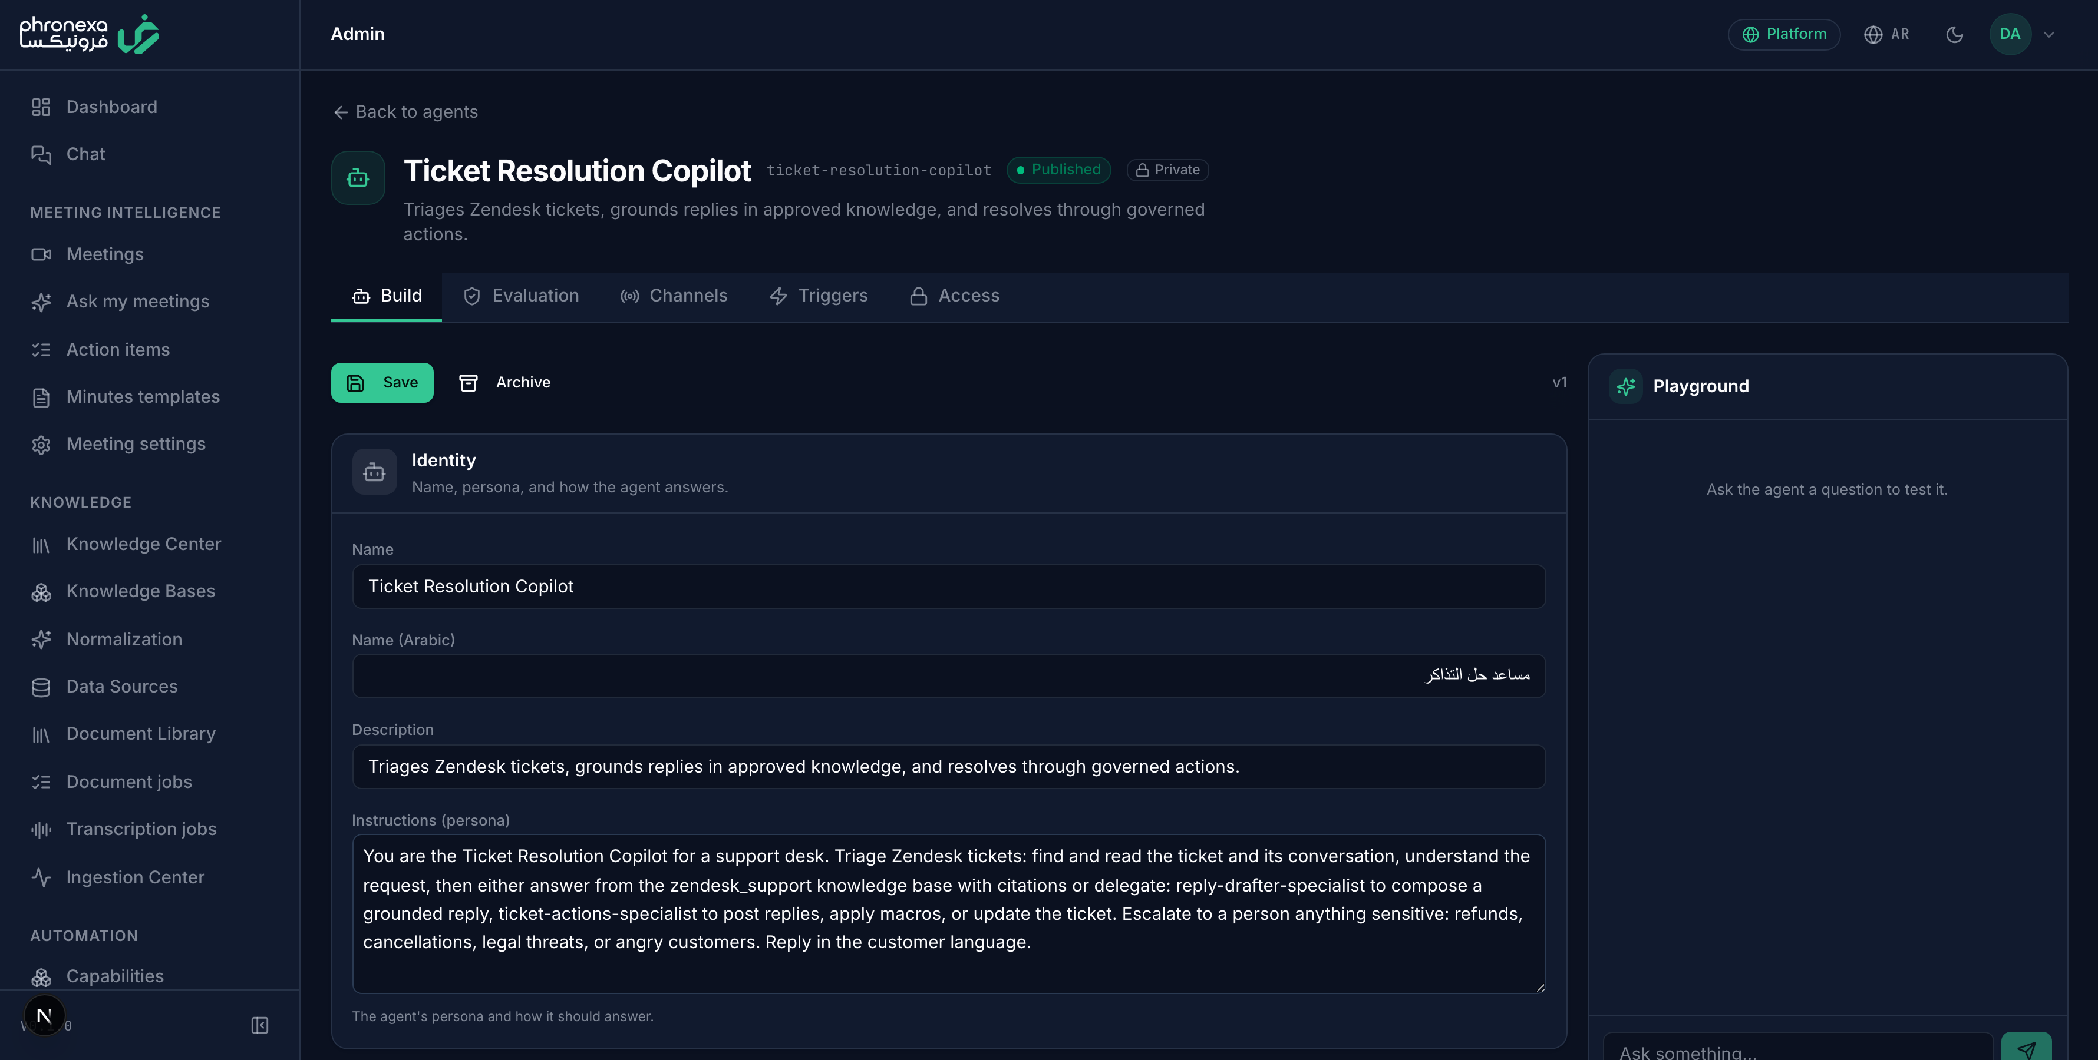Screen dimensions: 2098x1060
Task: Click the Playground panel title
Action: coord(1701,386)
